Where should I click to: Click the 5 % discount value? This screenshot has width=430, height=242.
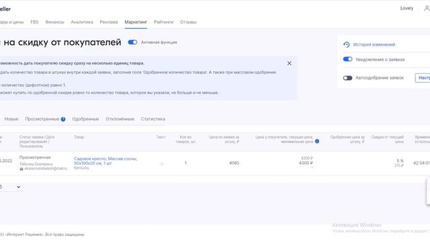point(400,161)
